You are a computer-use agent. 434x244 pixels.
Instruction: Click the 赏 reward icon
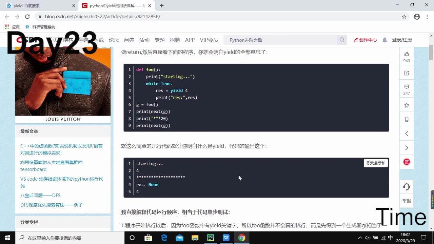click(x=406, y=162)
